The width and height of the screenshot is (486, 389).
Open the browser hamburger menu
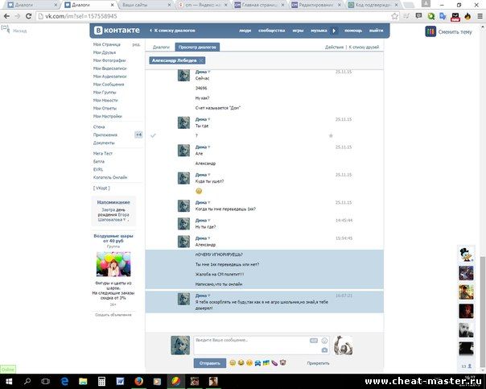click(x=480, y=16)
